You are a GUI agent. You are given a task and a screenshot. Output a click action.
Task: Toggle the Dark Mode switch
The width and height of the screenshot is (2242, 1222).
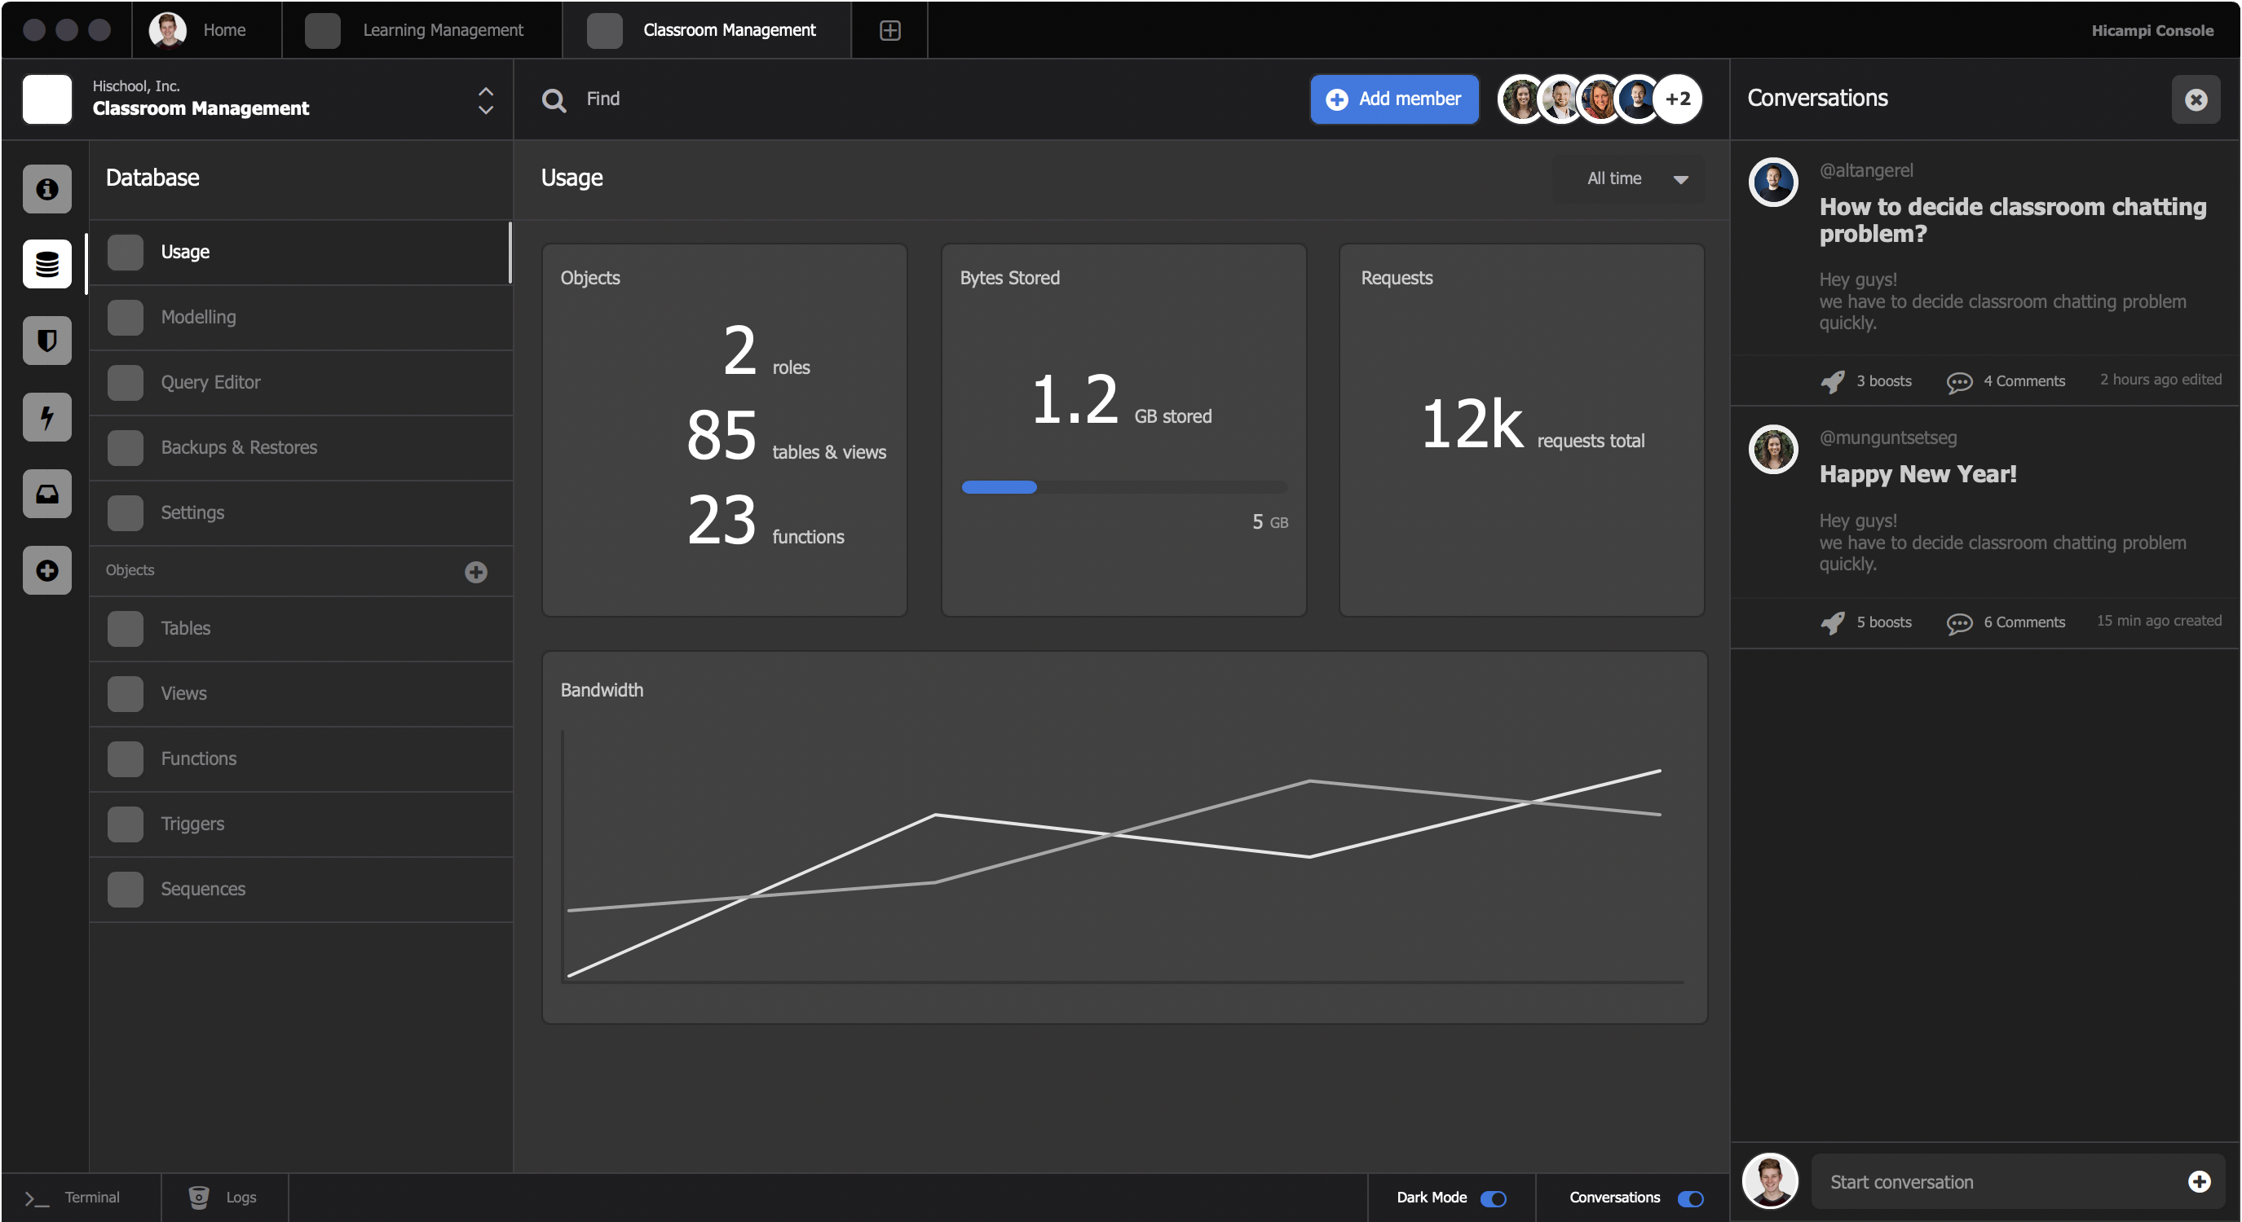click(1494, 1198)
